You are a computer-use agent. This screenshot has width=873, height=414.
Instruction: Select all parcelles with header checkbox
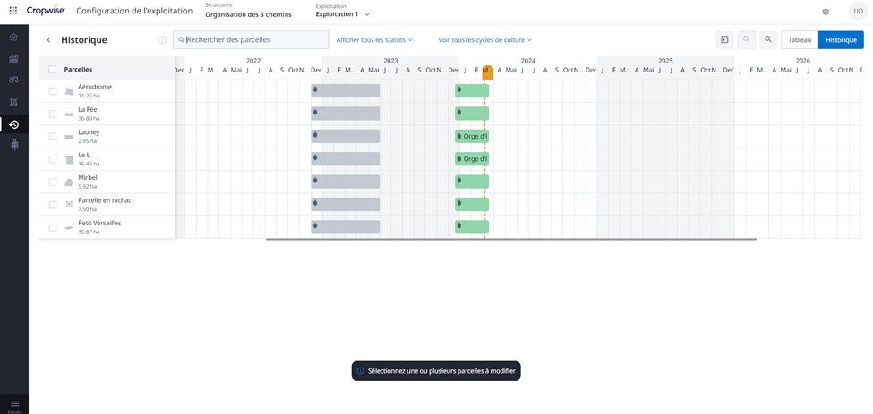(52, 70)
